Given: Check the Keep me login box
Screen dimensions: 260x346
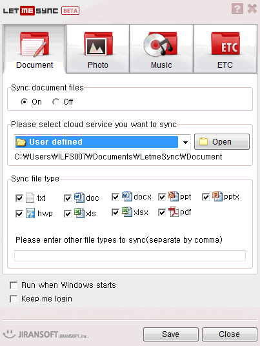Looking at the screenshot, I should tap(14, 299).
